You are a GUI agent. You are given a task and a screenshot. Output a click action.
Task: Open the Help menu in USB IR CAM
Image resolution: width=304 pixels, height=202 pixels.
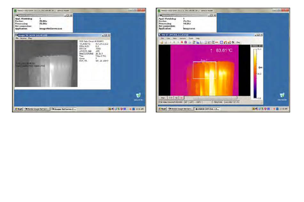coord(198,38)
